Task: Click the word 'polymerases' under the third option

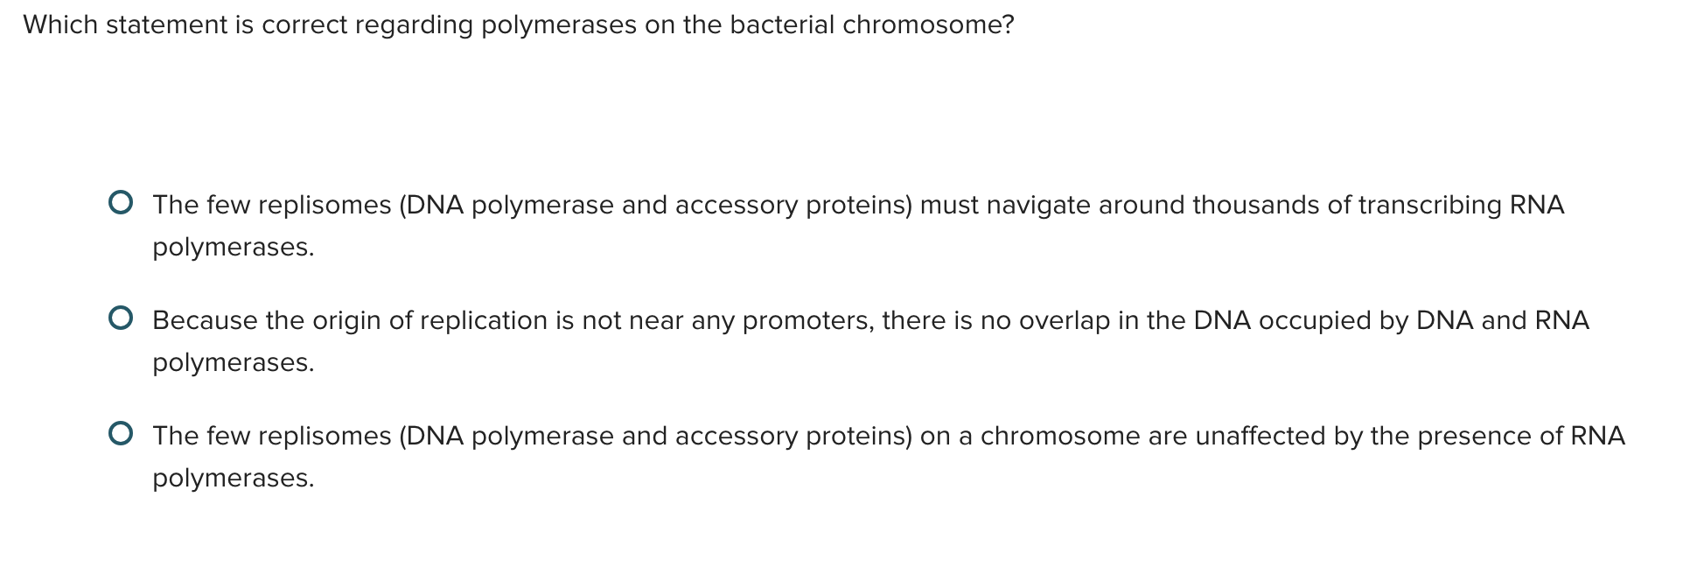Action: (232, 478)
